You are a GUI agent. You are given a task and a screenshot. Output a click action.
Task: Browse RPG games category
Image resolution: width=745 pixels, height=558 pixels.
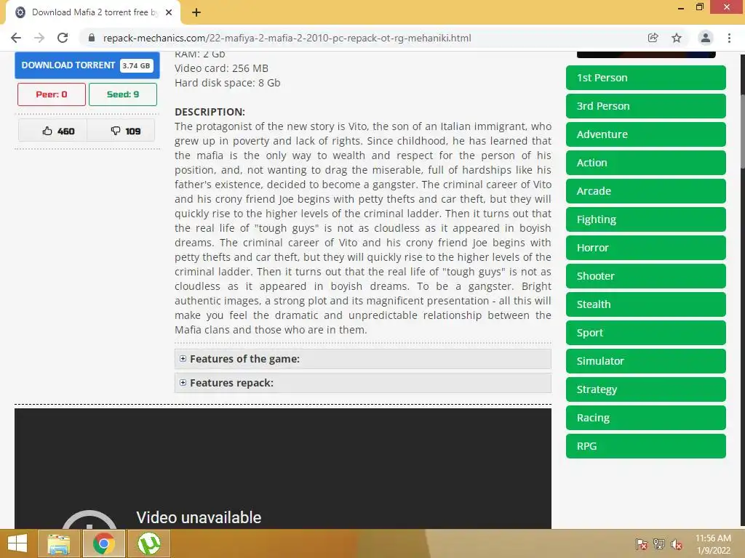646,446
